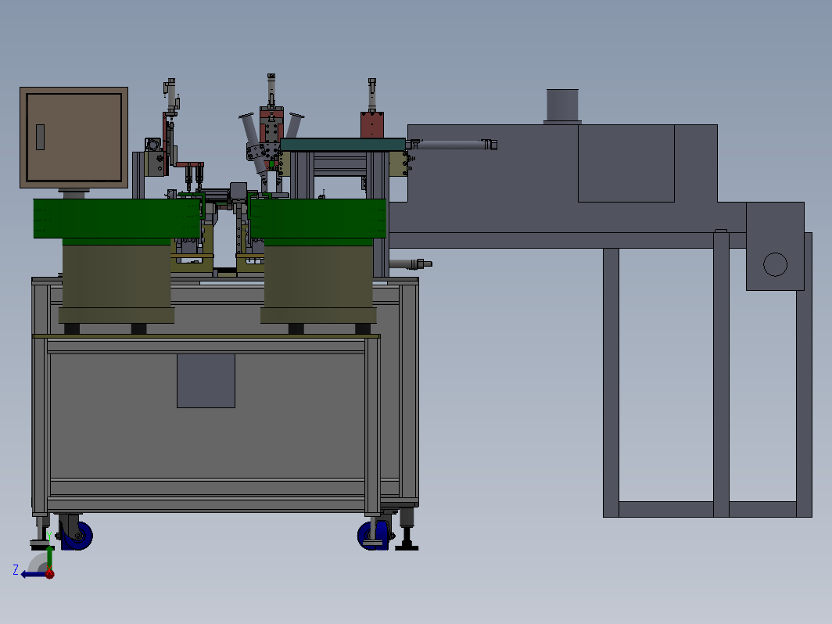Select the right blue caster wheel
This screenshot has height=624, width=832.
pos(373,535)
